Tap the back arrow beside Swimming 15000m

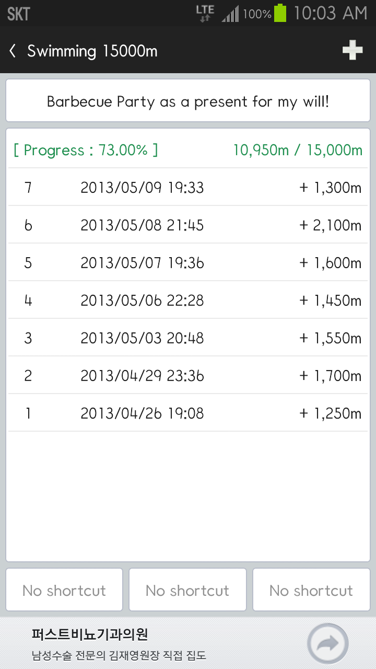pyautogui.click(x=13, y=51)
